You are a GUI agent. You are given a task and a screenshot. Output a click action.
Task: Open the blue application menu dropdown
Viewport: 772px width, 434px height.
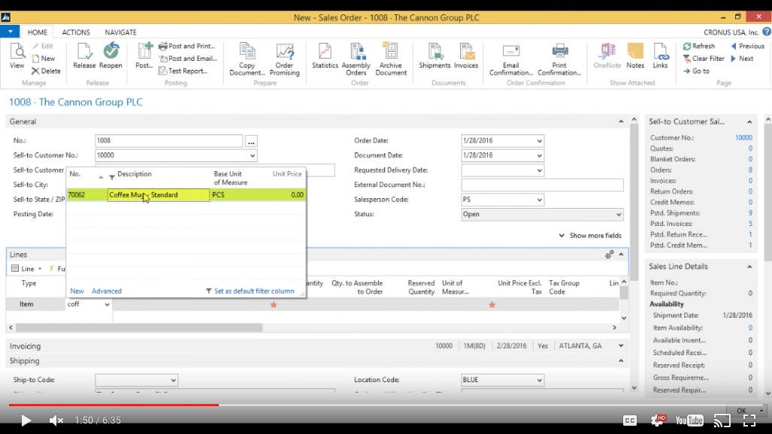click(10, 32)
